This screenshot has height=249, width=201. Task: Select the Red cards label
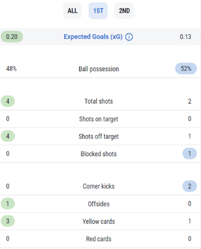(99, 239)
